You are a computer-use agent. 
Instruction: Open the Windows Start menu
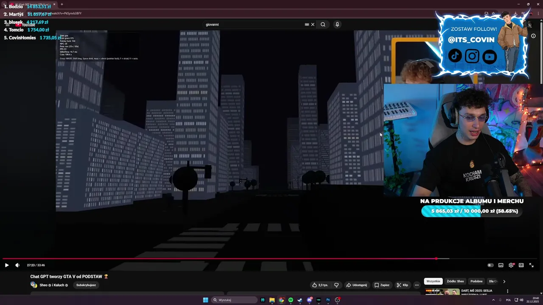click(x=206, y=300)
